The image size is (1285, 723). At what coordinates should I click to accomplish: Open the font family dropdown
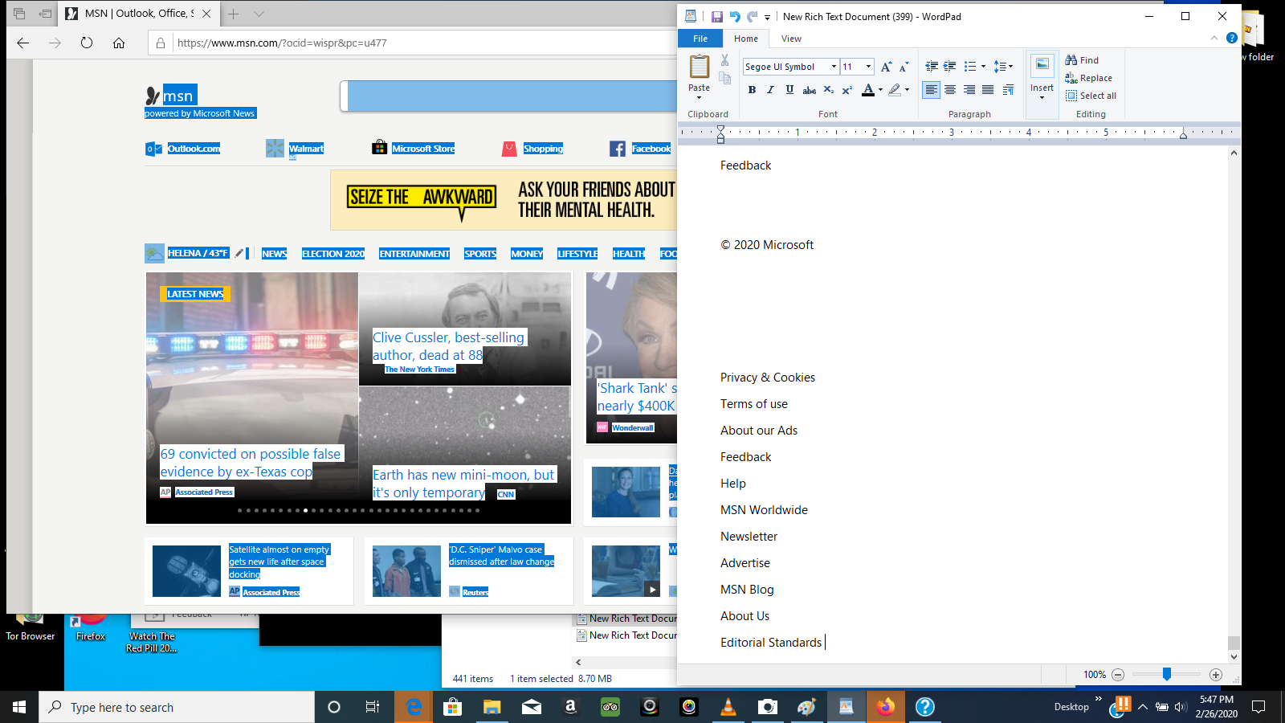pyautogui.click(x=834, y=67)
